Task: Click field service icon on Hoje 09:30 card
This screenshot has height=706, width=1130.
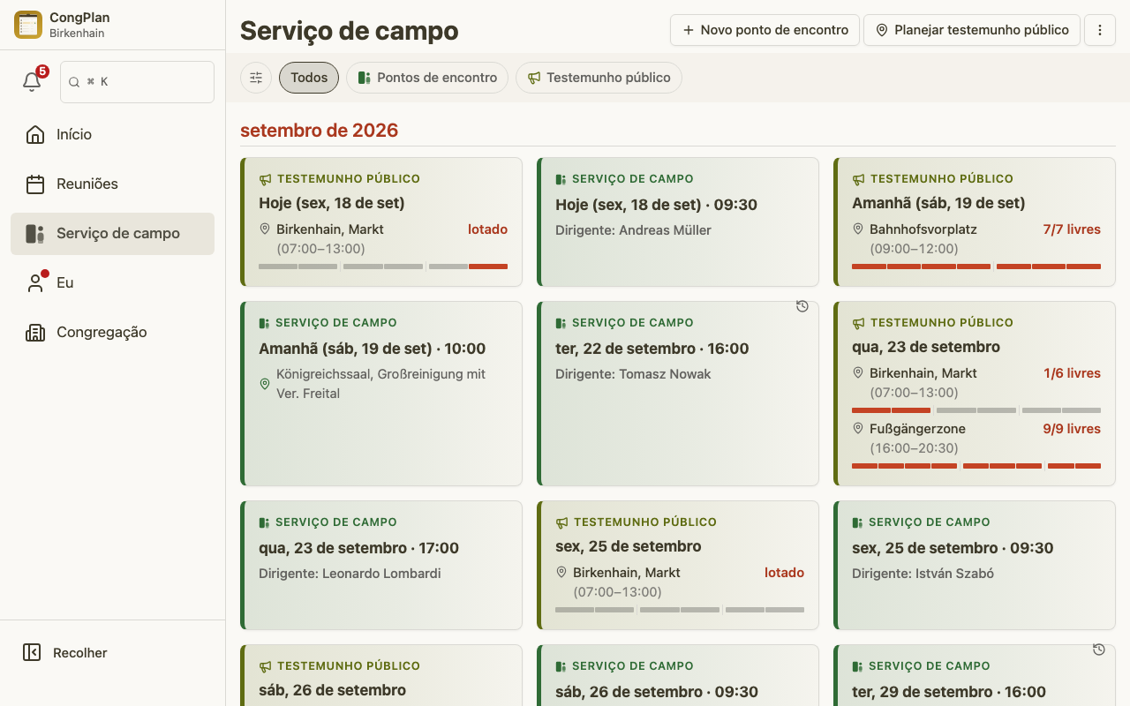Action: point(561,179)
